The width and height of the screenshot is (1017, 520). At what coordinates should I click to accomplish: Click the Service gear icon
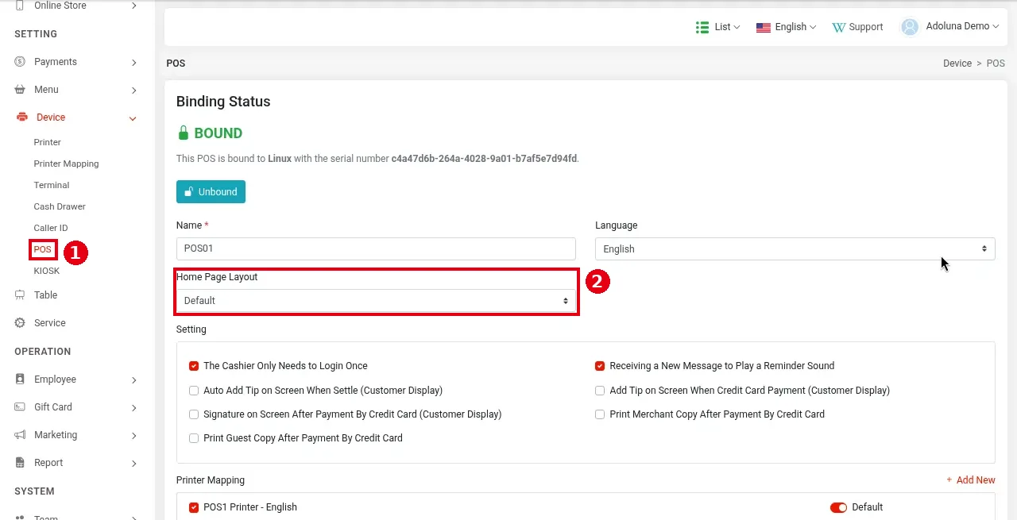pos(20,323)
